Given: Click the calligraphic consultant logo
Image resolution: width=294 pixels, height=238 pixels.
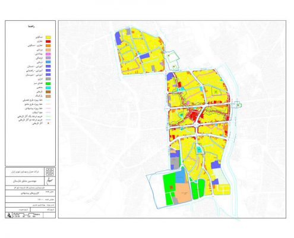Looking at the screenshot, I should point(50,181).
